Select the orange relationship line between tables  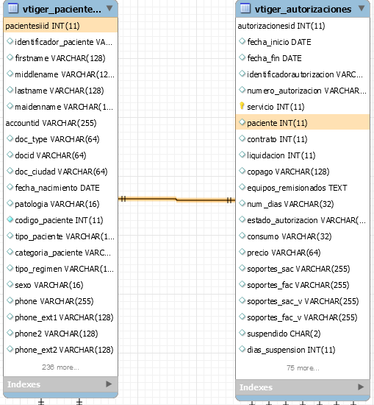click(x=176, y=200)
